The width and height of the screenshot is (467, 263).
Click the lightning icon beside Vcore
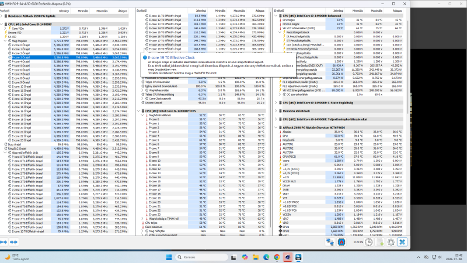(280, 161)
